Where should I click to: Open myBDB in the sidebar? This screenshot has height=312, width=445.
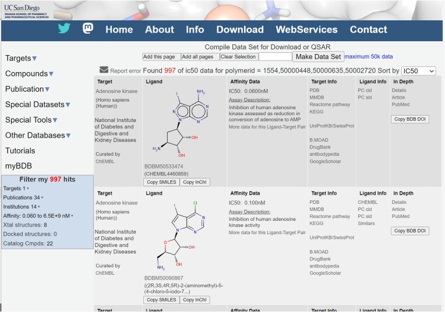coord(19,166)
